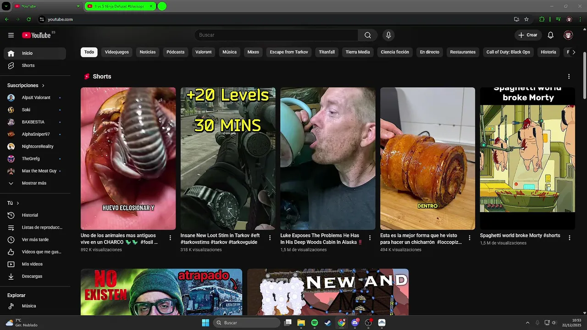The height and width of the screenshot is (330, 587).
Task: Open Listas de reproducción
Action: pyautogui.click(x=35, y=227)
